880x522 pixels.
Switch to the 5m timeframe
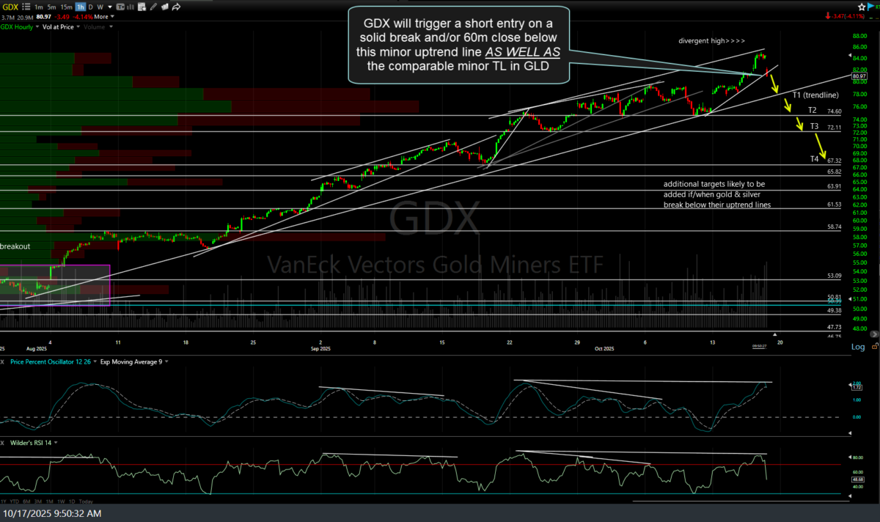click(51, 7)
